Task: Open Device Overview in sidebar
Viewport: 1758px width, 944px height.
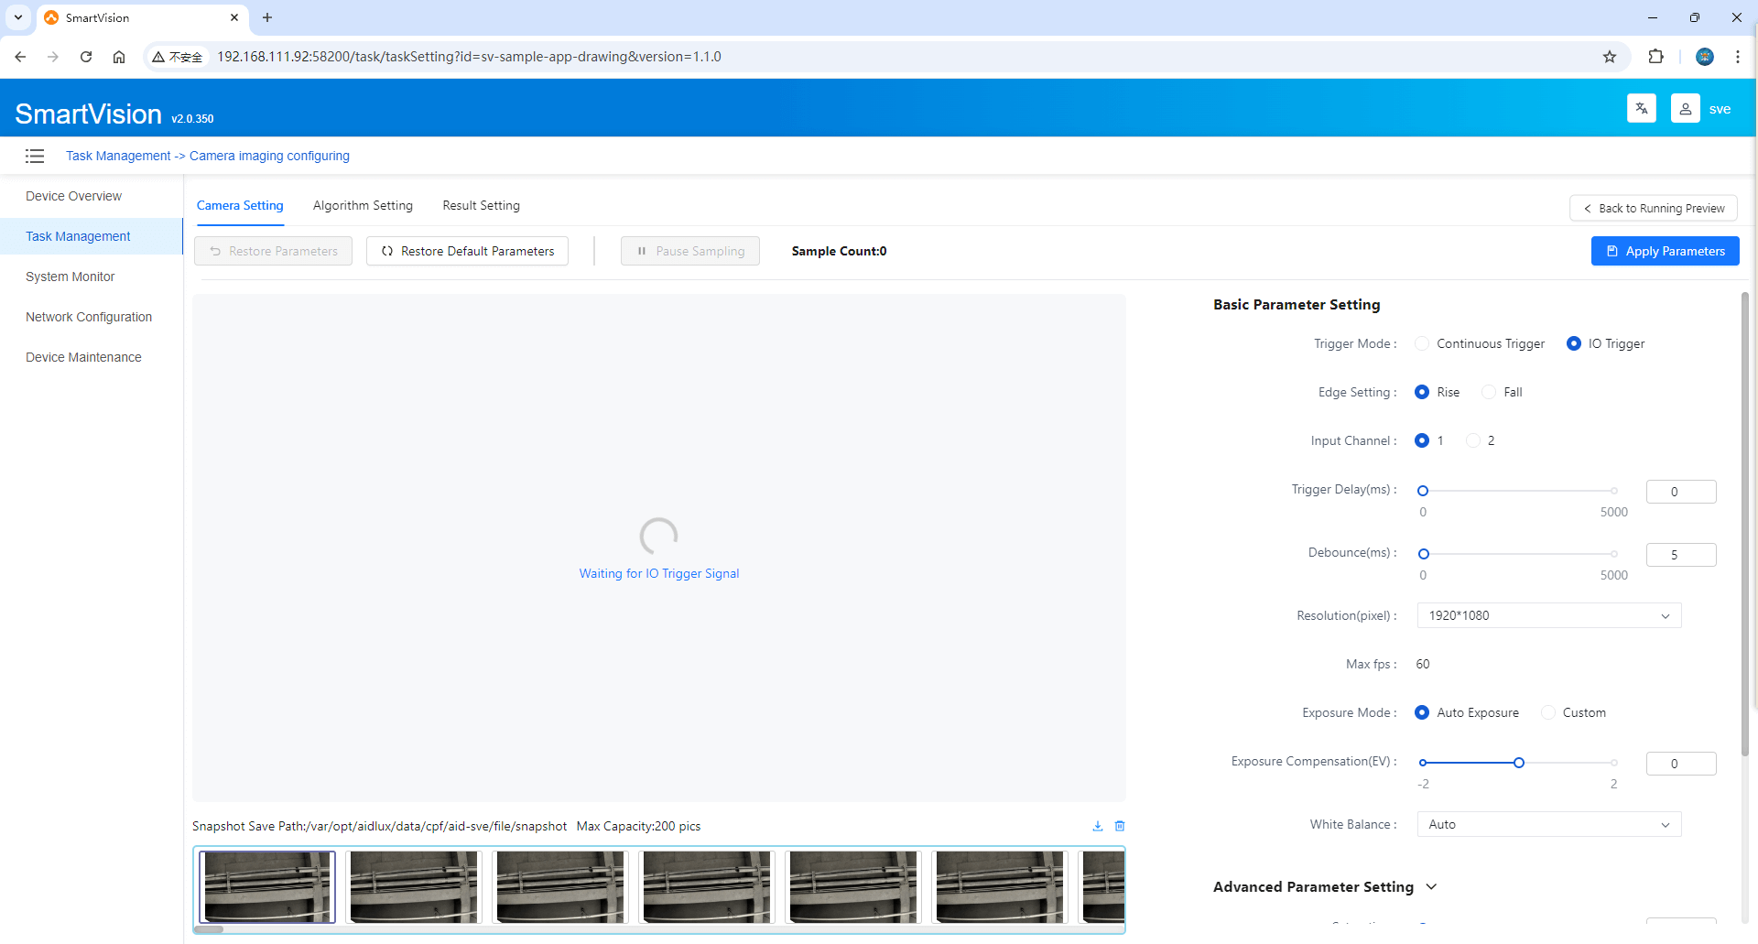Action: (x=92, y=196)
